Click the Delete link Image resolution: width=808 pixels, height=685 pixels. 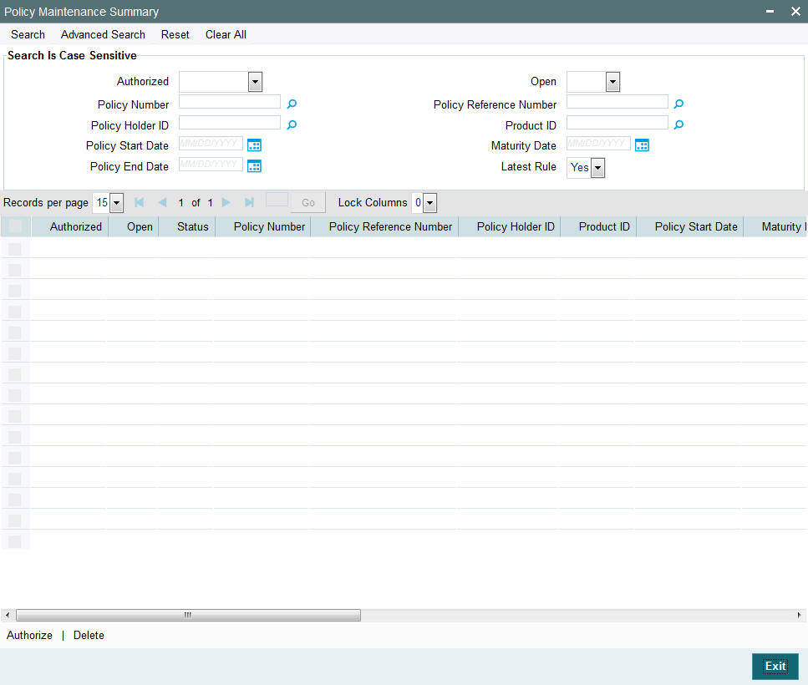pyautogui.click(x=89, y=635)
